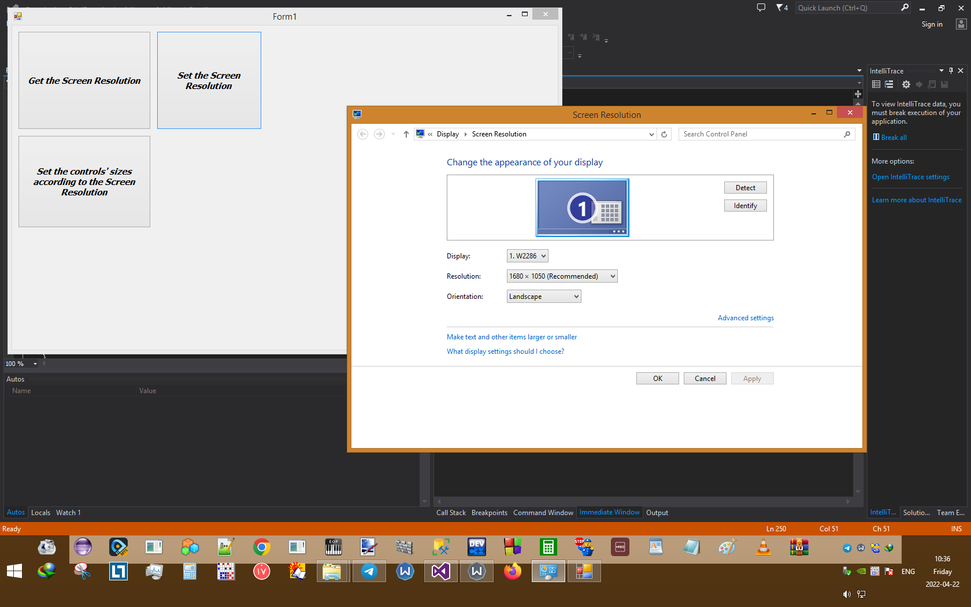Open the Display dropdown showing 1. W2286
971x607 pixels.
tap(528, 256)
